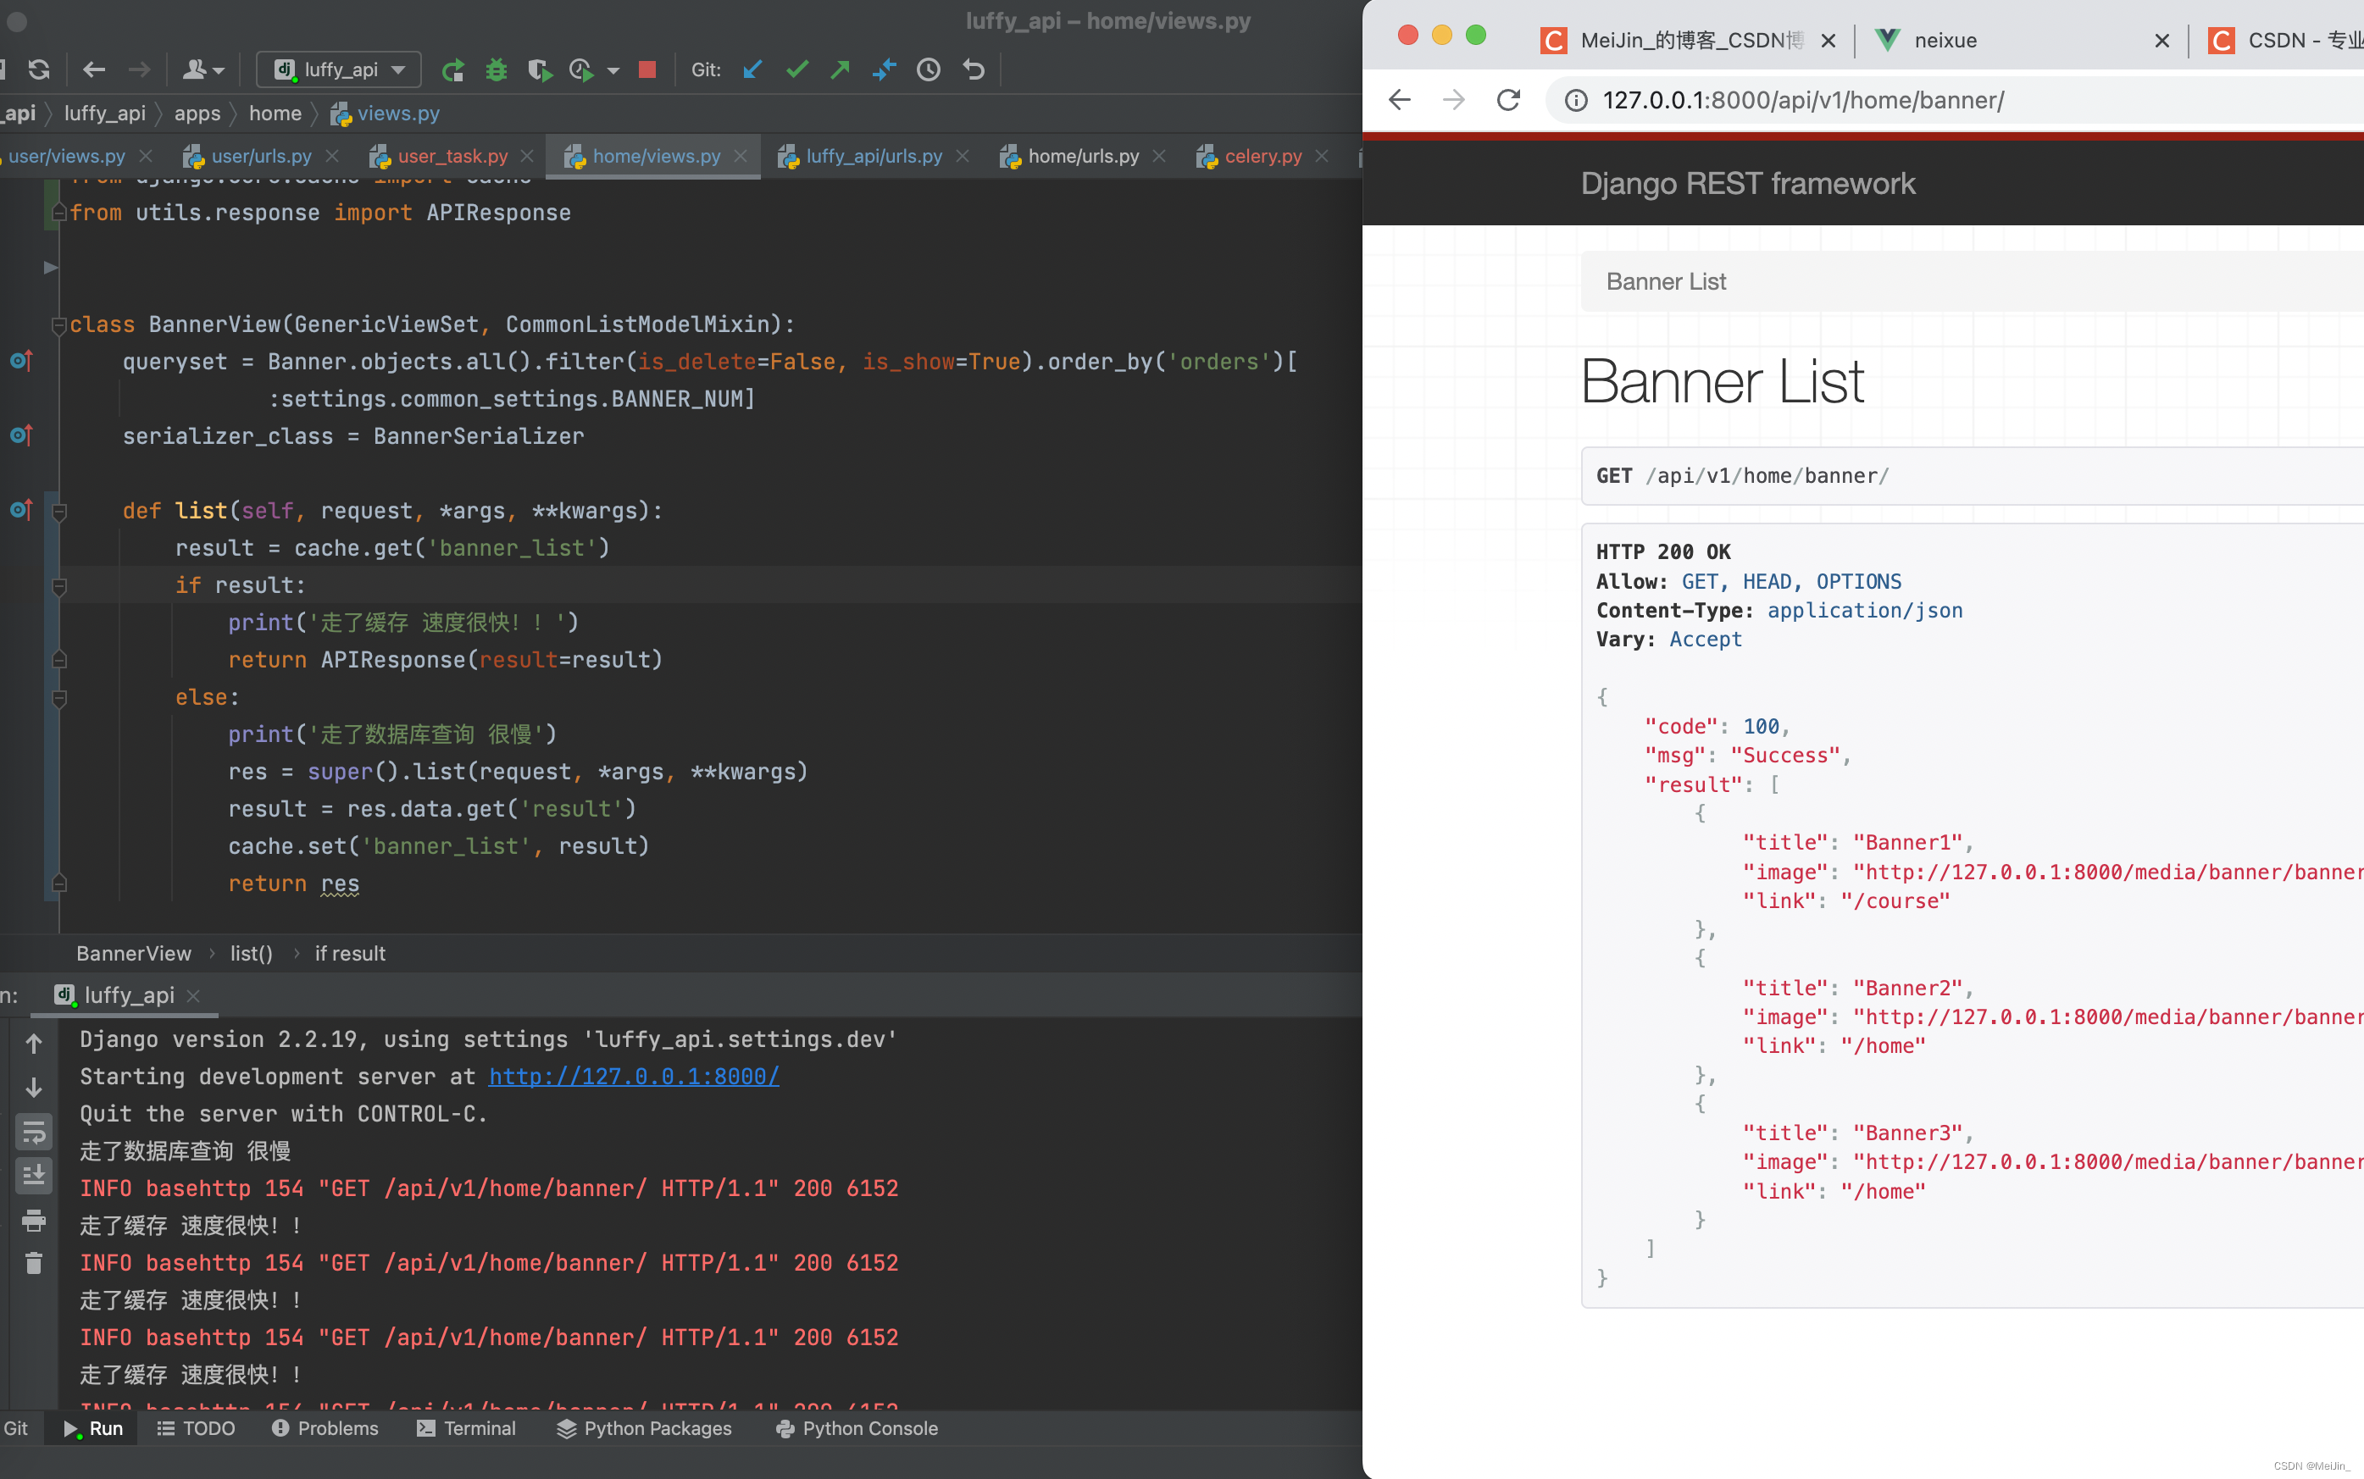Stop the running server with red square

click(x=646, y=69)
